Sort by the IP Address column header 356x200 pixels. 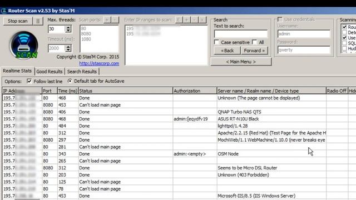pyautogui.click(x=22, y=91)
